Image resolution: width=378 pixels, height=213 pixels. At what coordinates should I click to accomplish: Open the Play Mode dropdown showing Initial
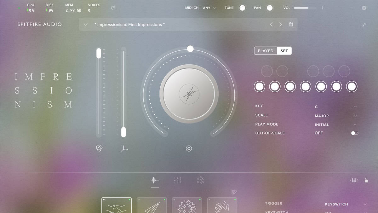point(335,125)
